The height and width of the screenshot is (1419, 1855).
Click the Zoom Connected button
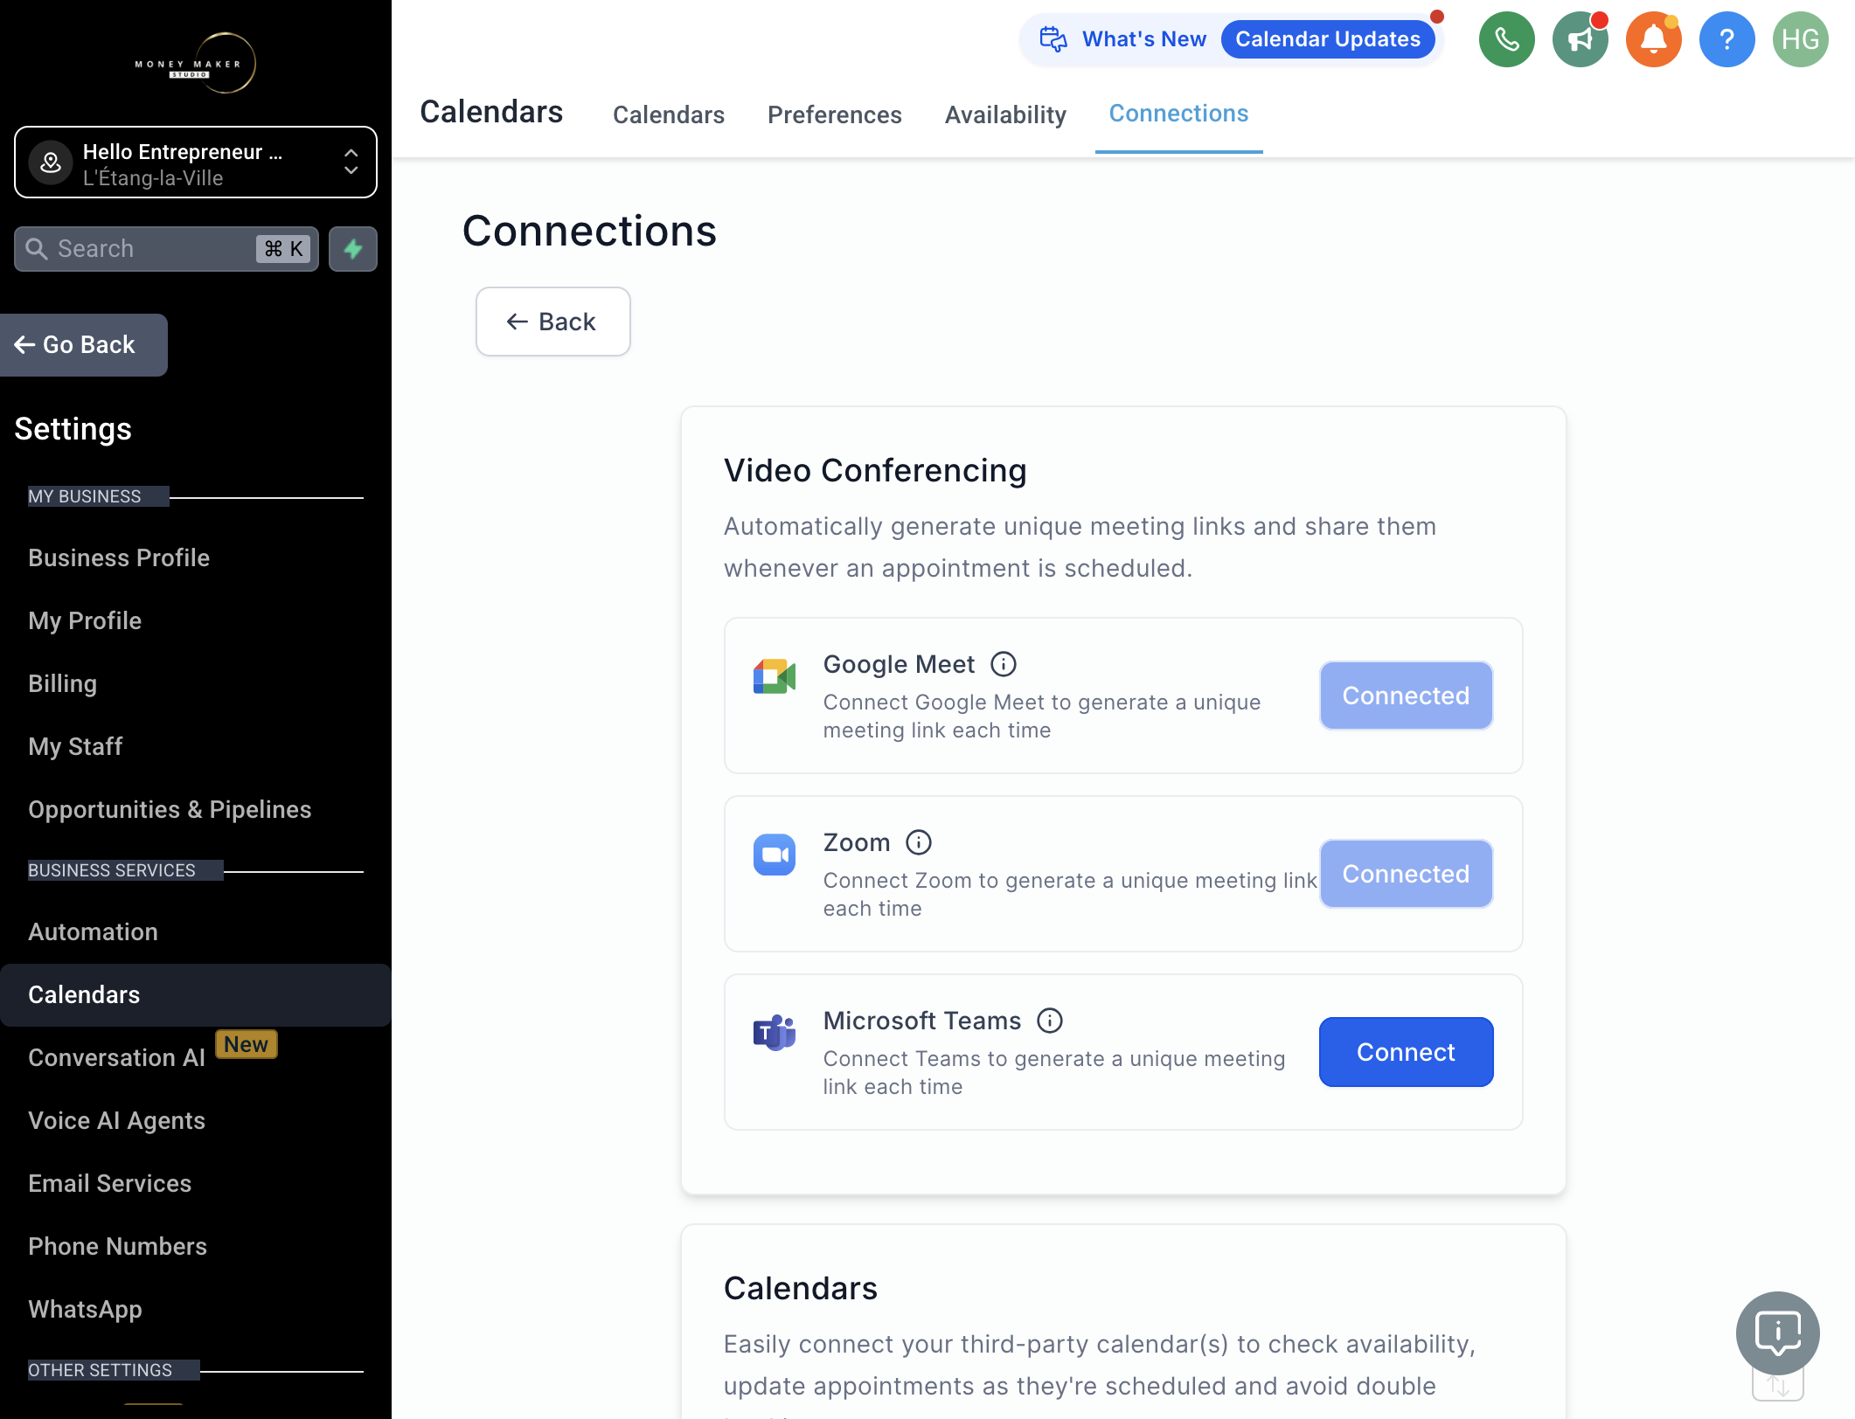(x=1406, y=874)
